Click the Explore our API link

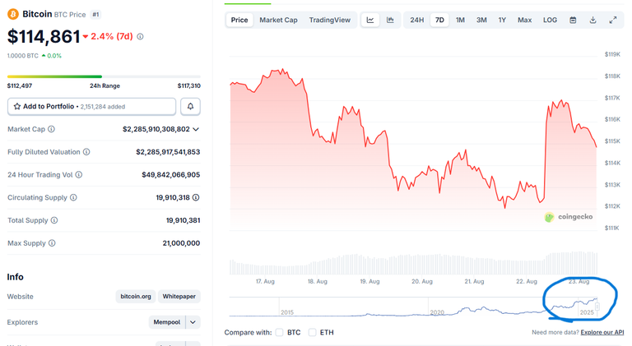point(602,332)
